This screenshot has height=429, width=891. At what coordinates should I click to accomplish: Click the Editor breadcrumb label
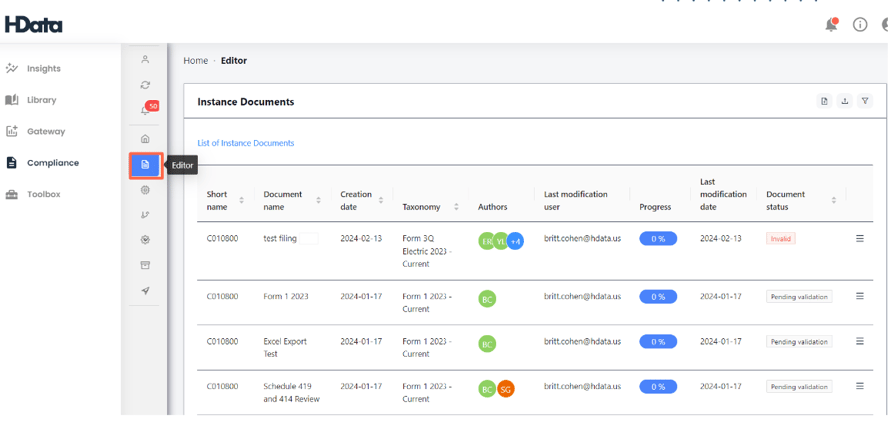click(x=234, y=61)
